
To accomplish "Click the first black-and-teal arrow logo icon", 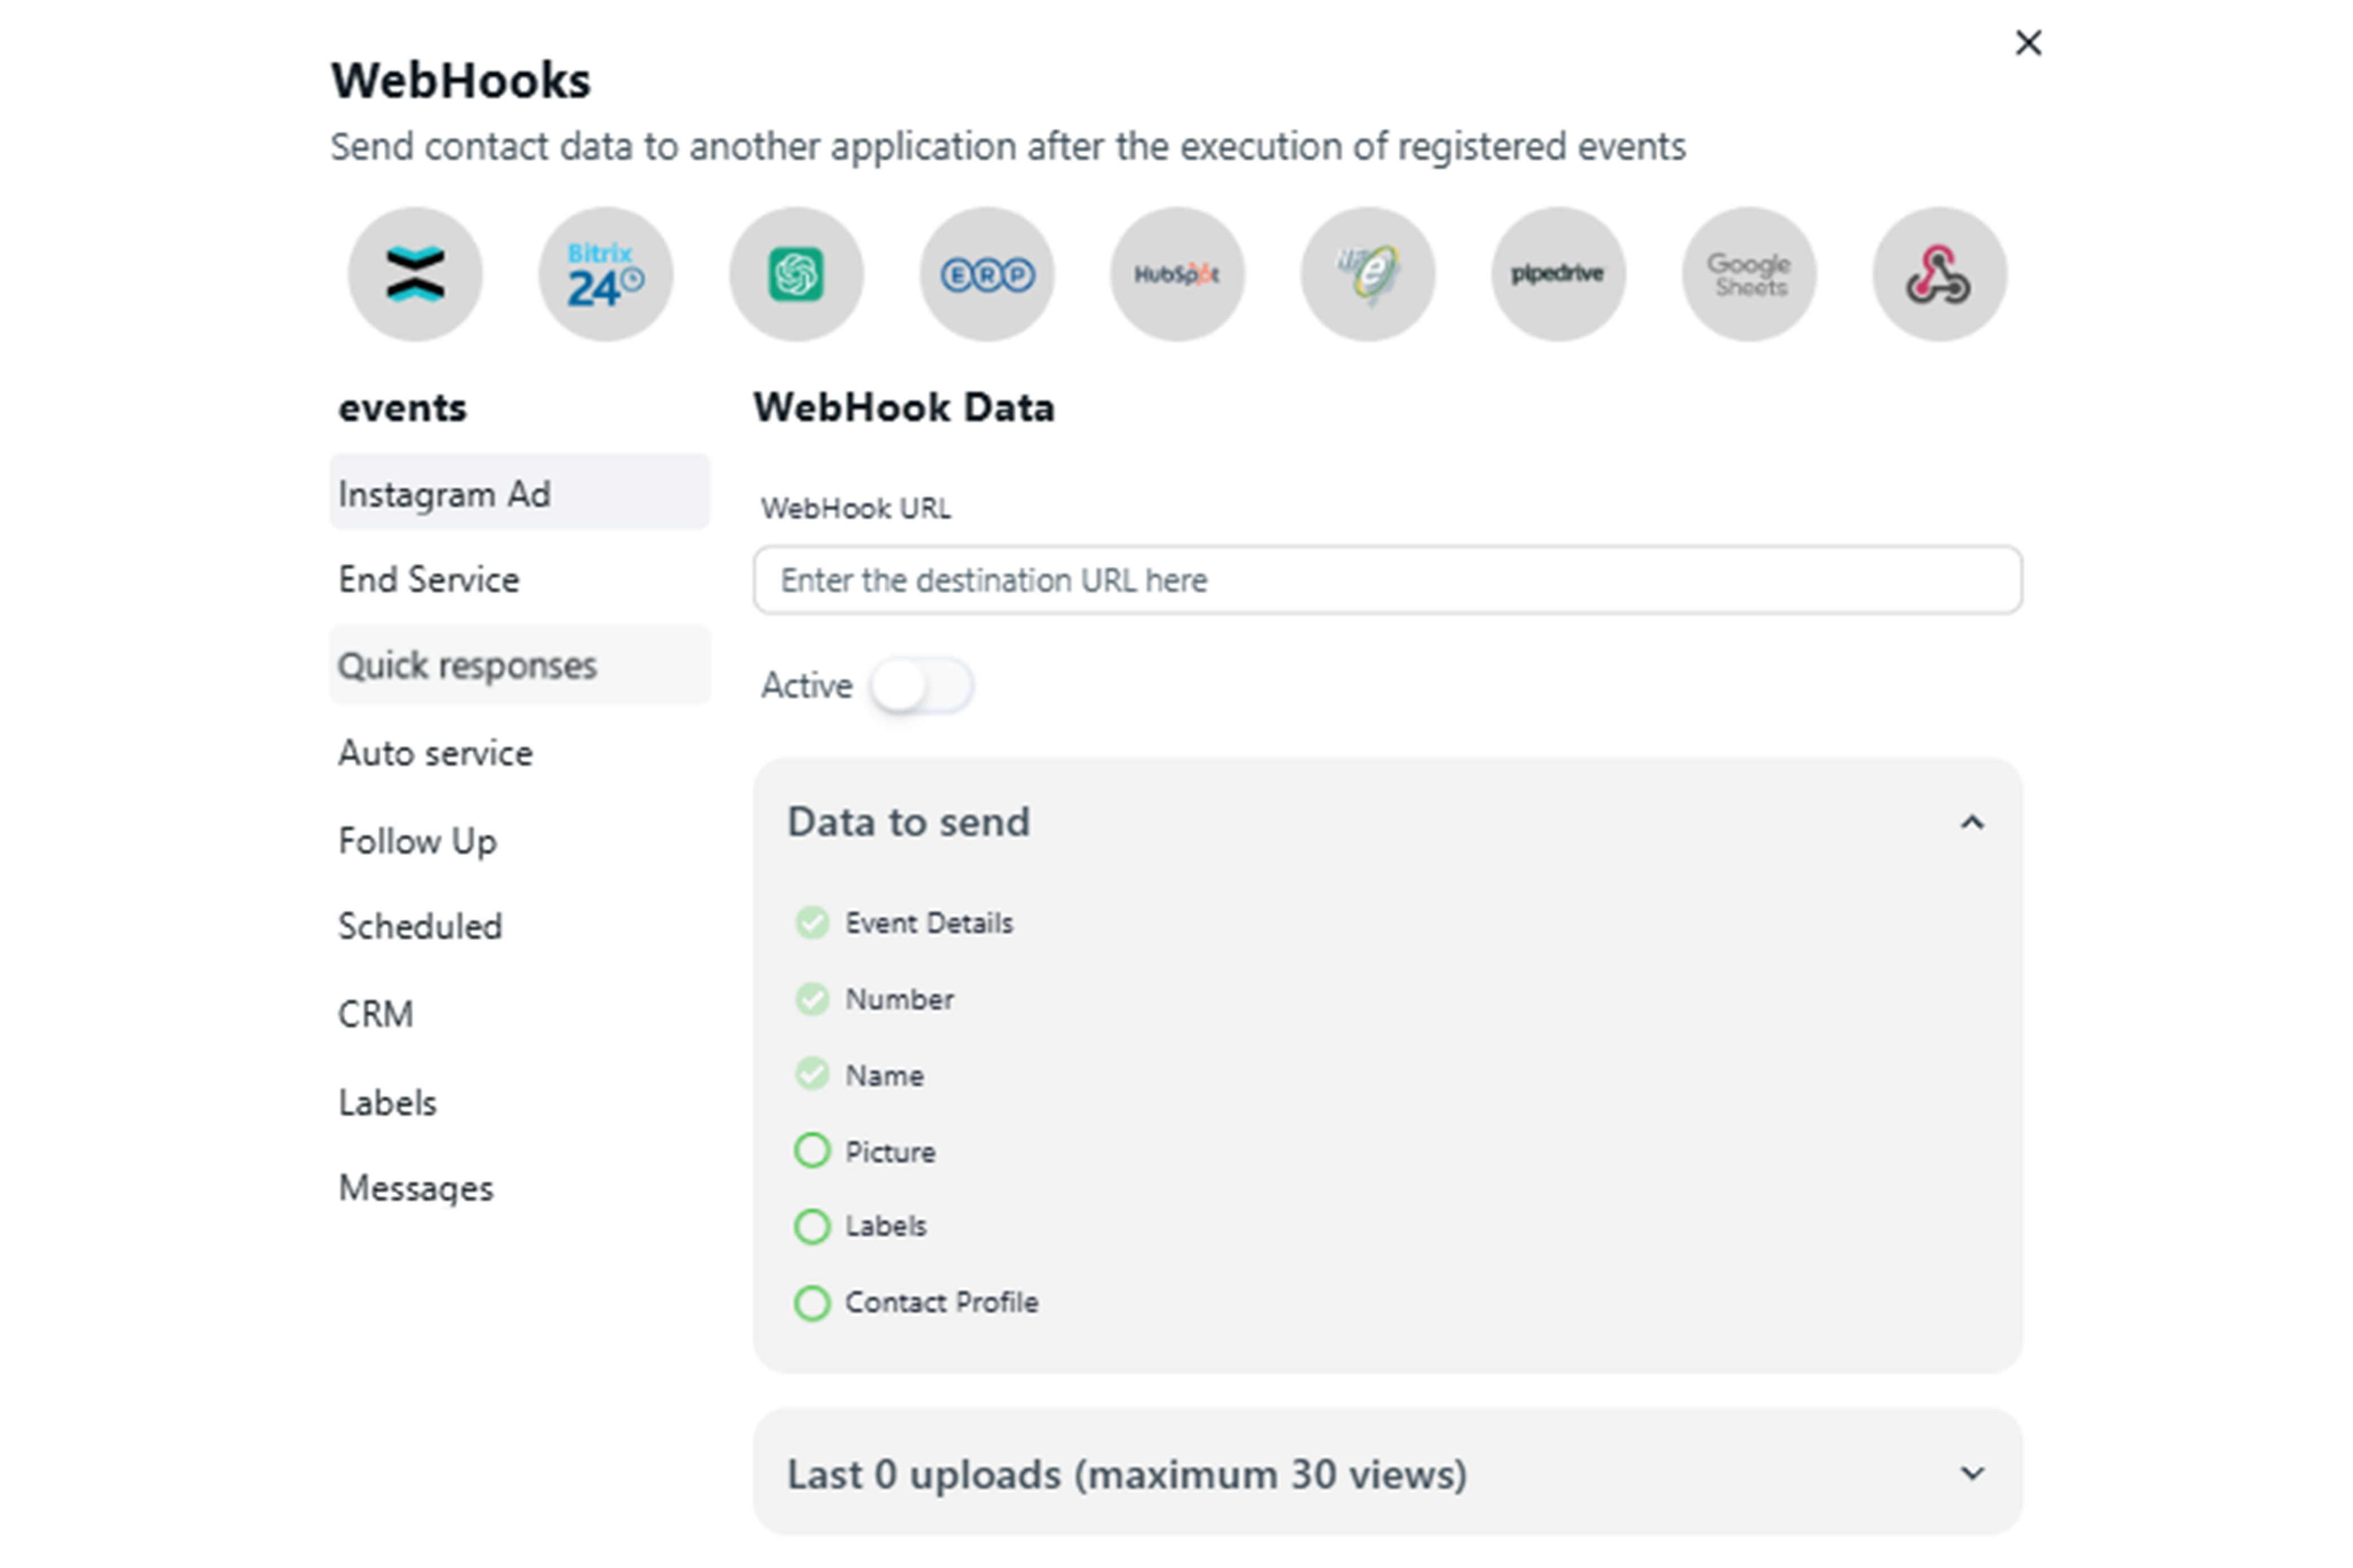I will click(x=415, y=274).
